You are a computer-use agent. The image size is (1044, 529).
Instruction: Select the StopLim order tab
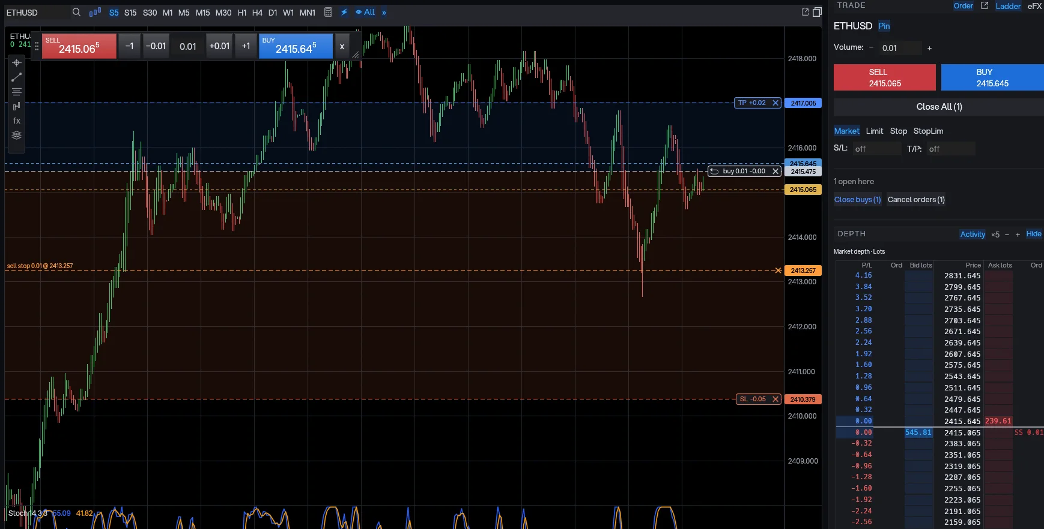pyautogui.click(x=929, y=131)
